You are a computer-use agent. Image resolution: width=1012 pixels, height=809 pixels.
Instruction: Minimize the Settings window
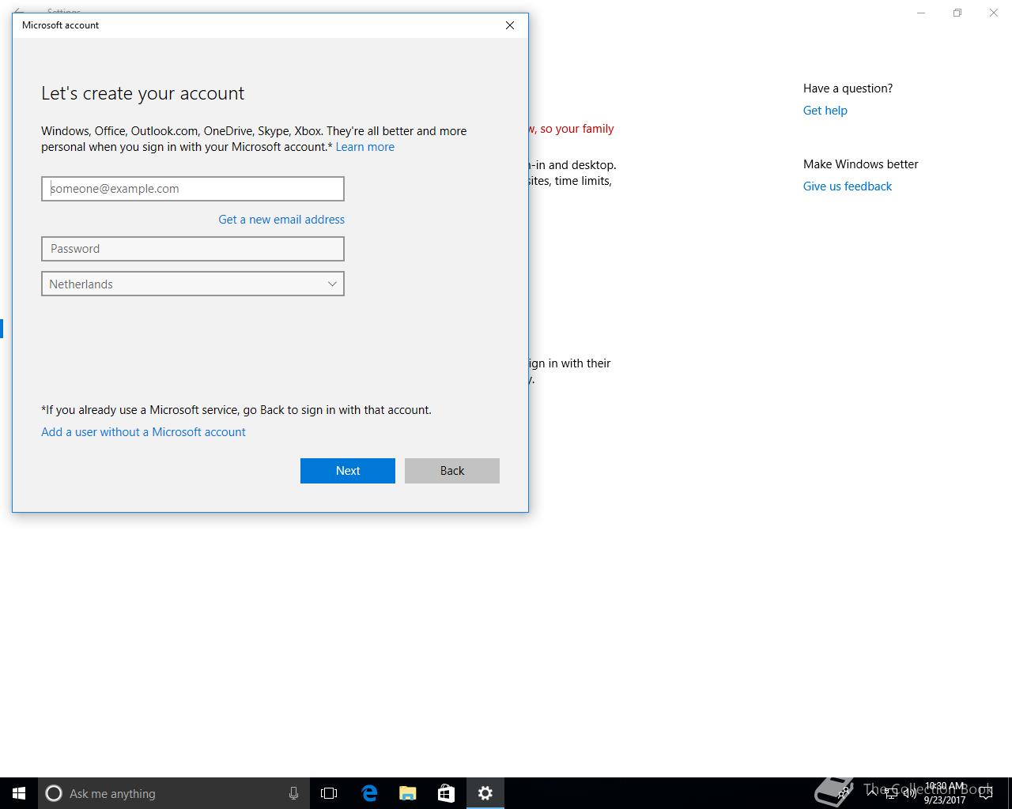pyautogui.click(x=921, y=13)
